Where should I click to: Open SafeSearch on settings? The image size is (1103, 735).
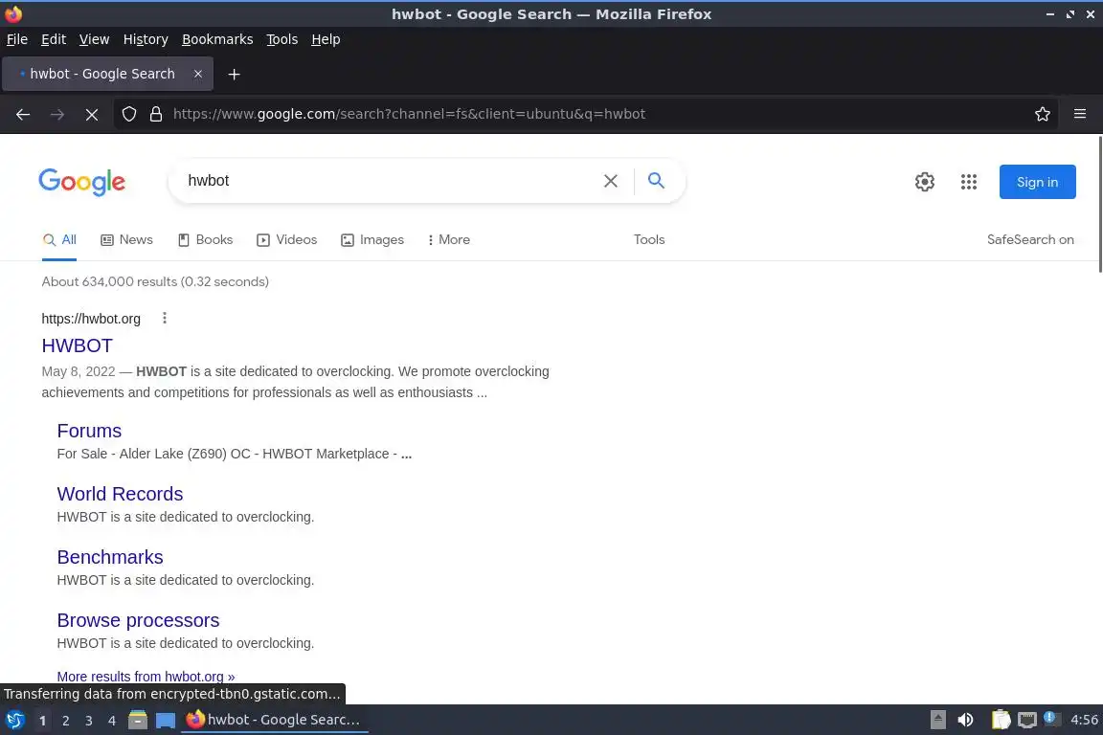tap(1030, 240)
